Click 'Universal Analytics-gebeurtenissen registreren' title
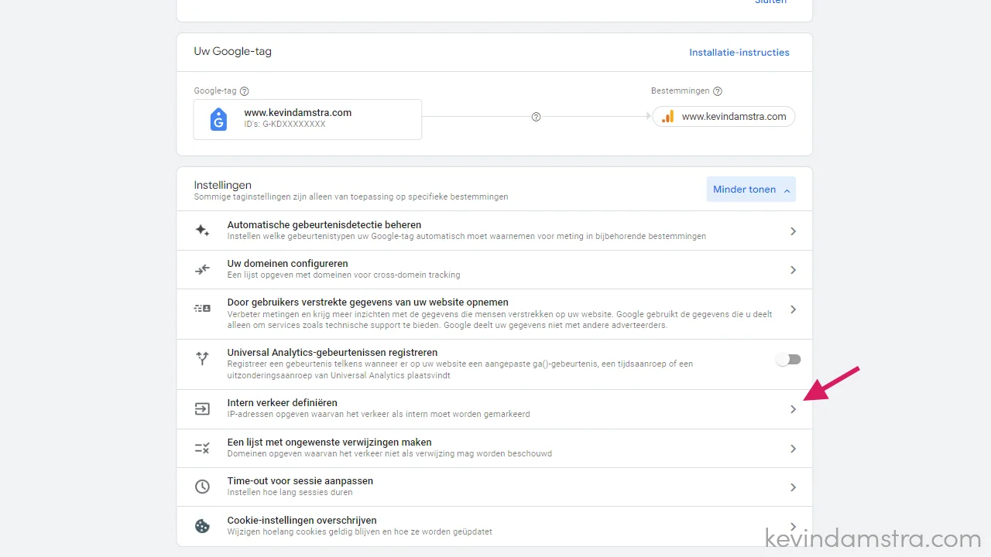The height and width of the screenshot is (557, 991). [332, 353]
